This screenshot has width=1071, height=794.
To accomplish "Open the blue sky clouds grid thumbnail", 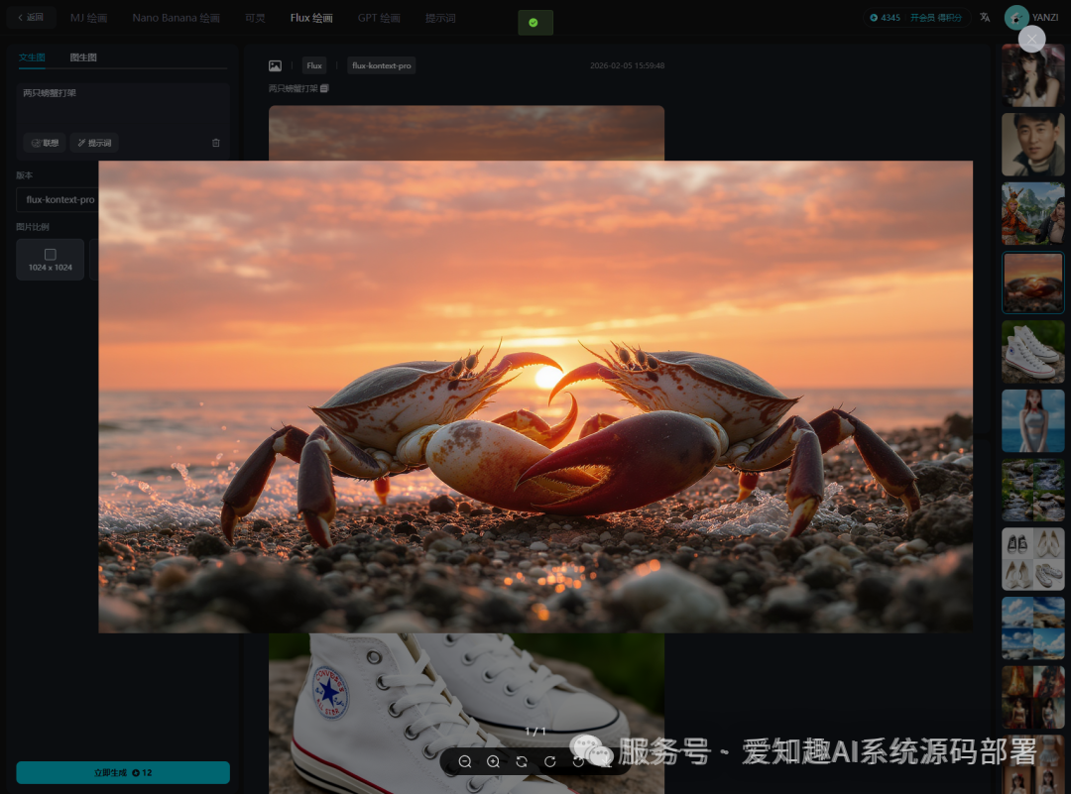I will [1032, 628].
